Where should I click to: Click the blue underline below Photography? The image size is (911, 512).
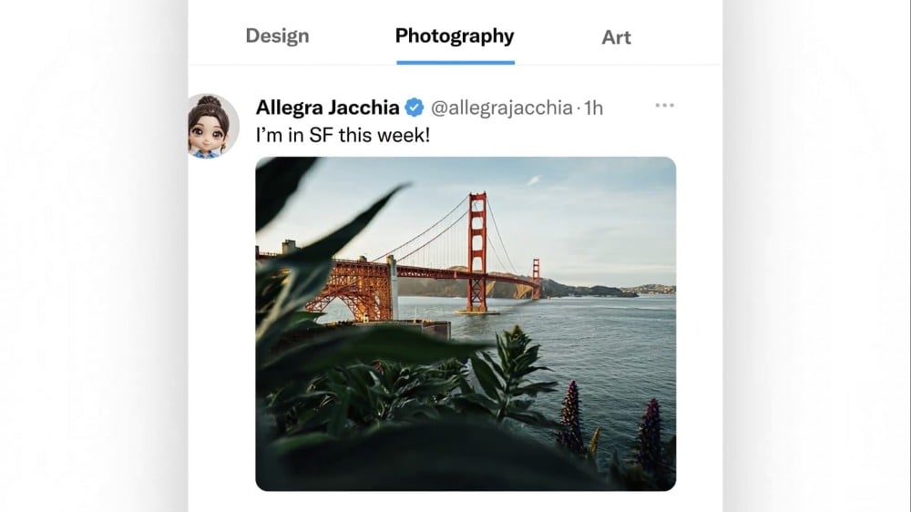click(455, 62)
